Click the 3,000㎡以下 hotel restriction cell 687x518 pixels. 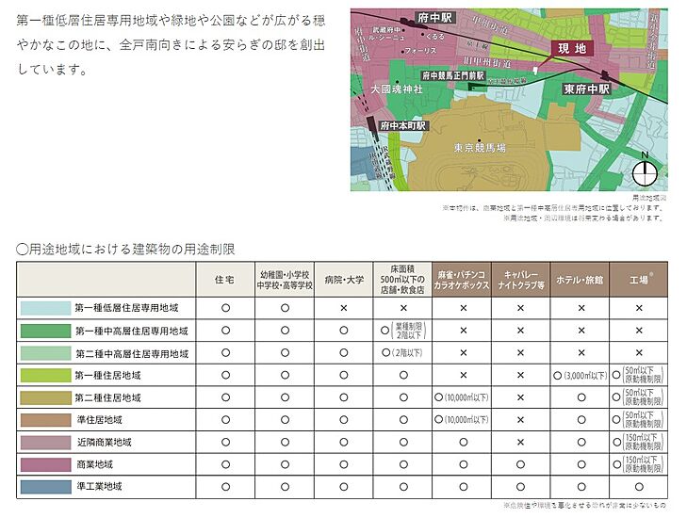coord(580,375)
